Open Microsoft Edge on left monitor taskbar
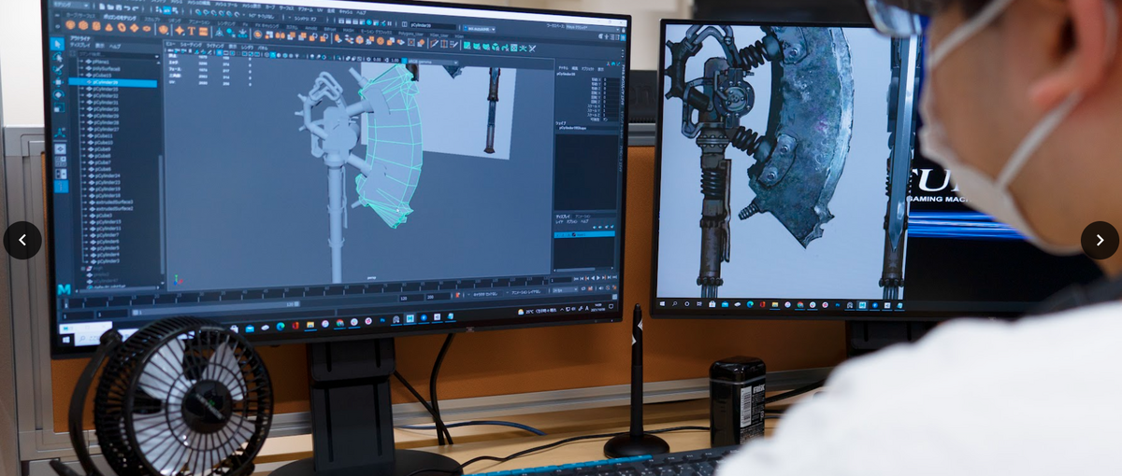Image resolution: width=1122 pixels, height=476 pixels. [x=280, y=326]
